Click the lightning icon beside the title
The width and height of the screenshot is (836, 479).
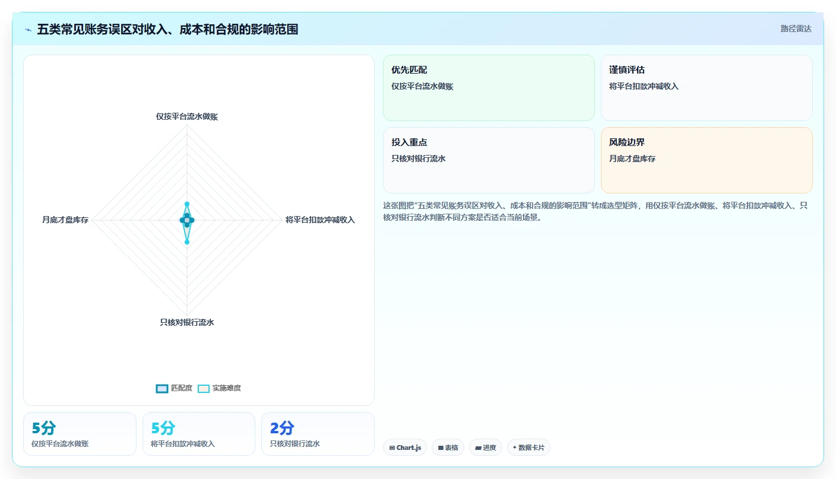click(x=28, y=29)
